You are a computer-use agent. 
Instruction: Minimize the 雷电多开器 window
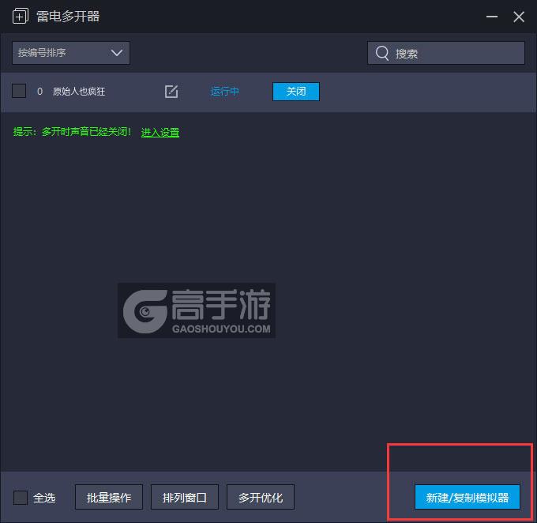pyautogui.click(x=492, y=16)
